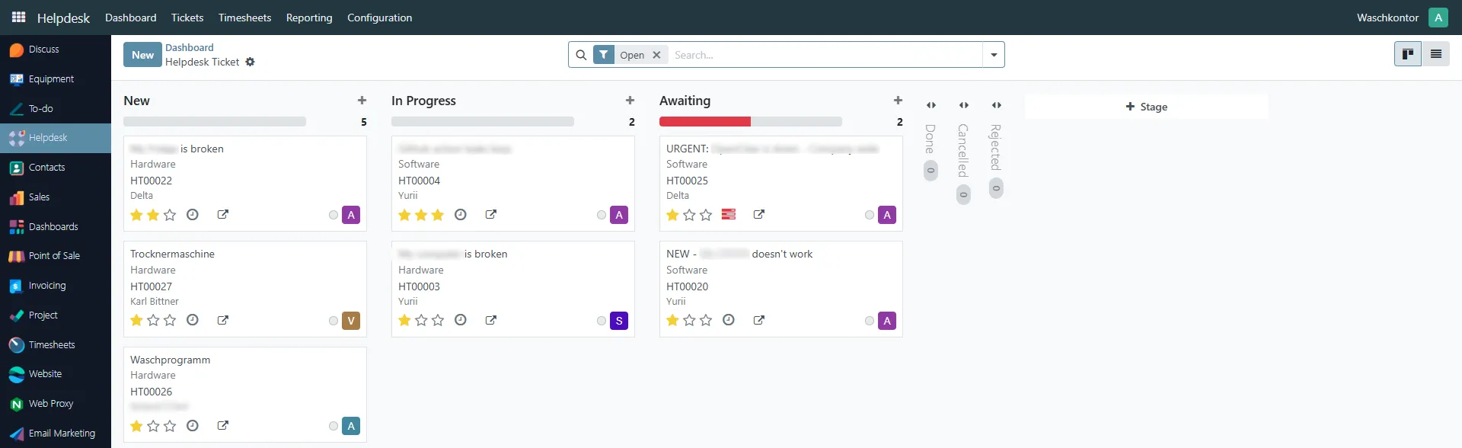Open the To-do app in sidebar
This screenshot has width=1462, height=448.
click(56, 109)
